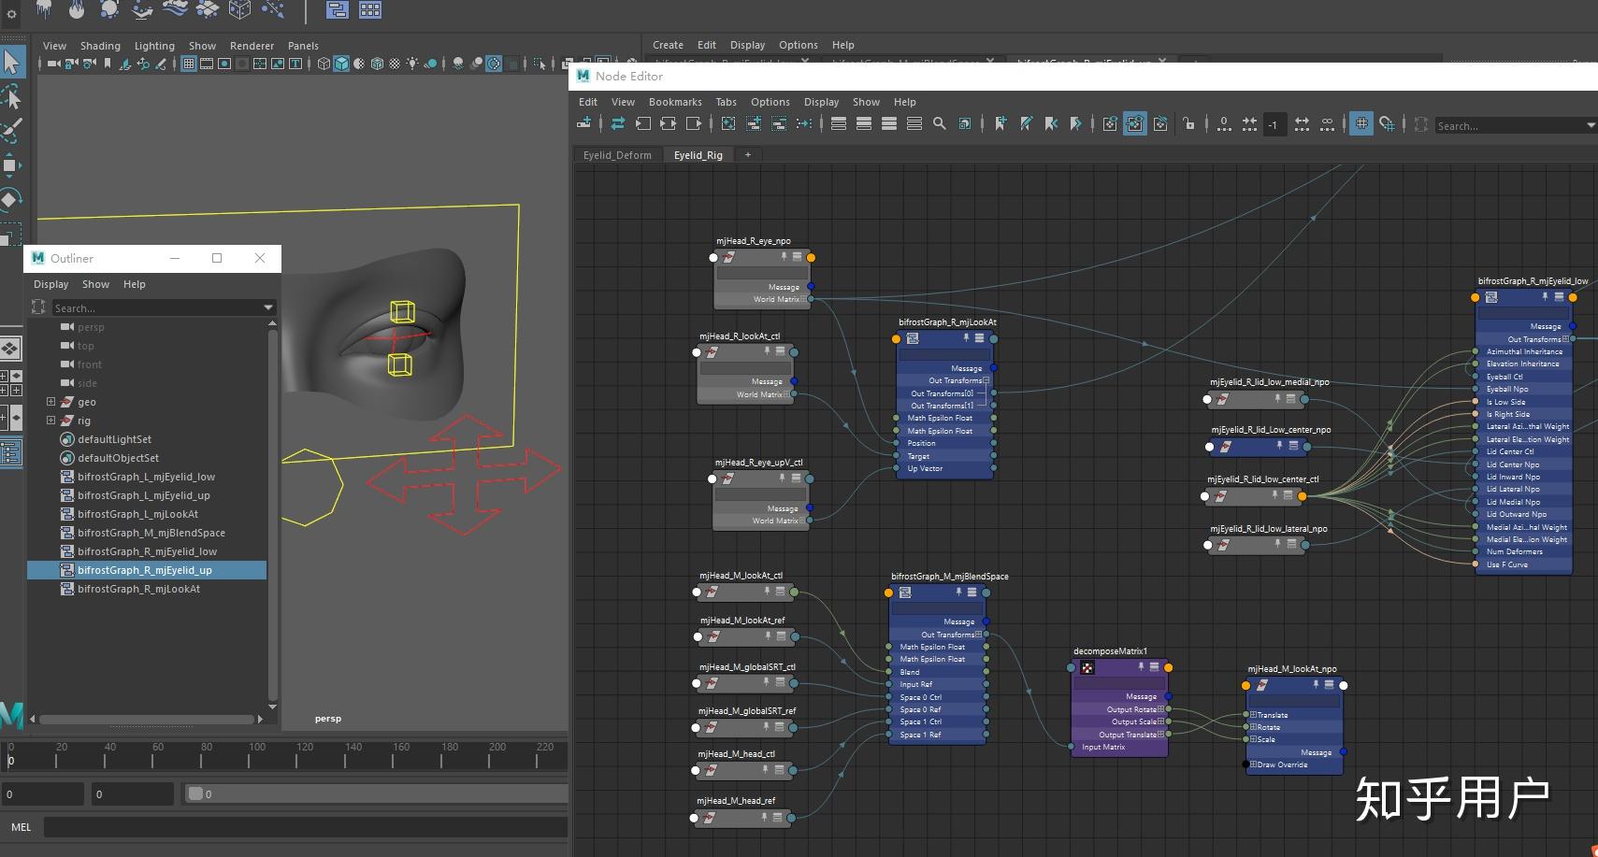
Task: Open the Bookmarks menu in Node Editor
Action: 674,102
